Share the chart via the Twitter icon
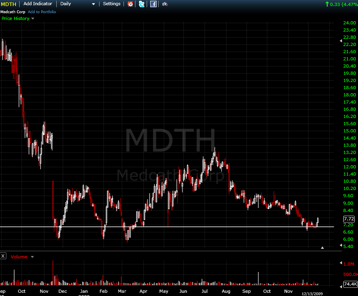The height and width of the screenshot is (296, 358). click(141, 4)
